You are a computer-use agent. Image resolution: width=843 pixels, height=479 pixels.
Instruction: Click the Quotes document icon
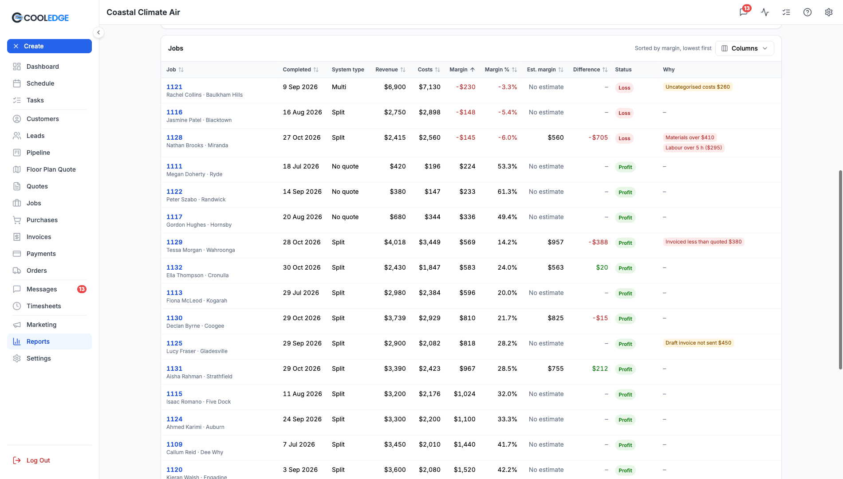point(17,186)
